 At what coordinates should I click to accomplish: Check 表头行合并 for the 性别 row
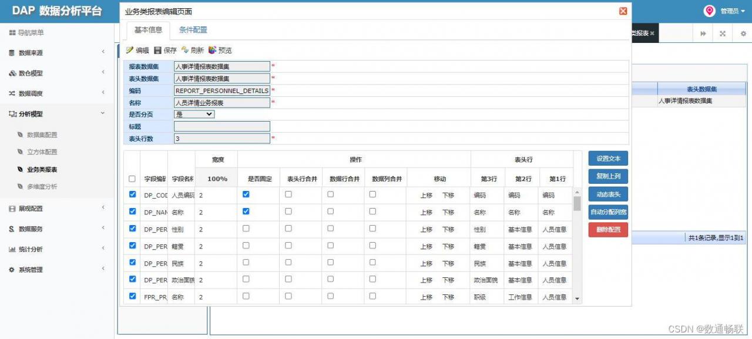tap(288, 228)
